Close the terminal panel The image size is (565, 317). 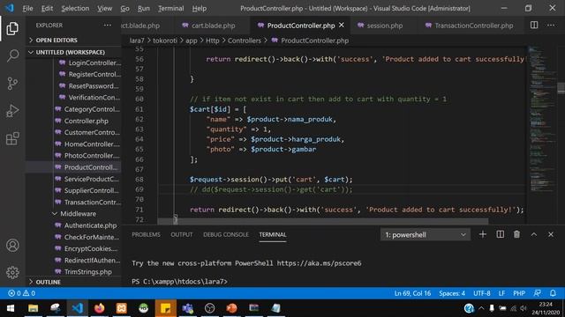point(551,234)
